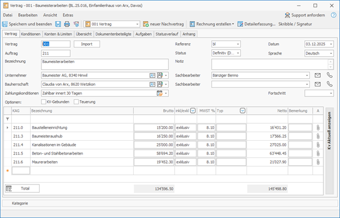Click the Print icon in toolbar
The width and height of the screenshot is (340, 218).
67,24
